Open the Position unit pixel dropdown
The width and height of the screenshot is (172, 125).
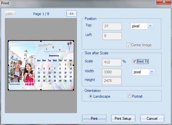[x=142, y=26]
